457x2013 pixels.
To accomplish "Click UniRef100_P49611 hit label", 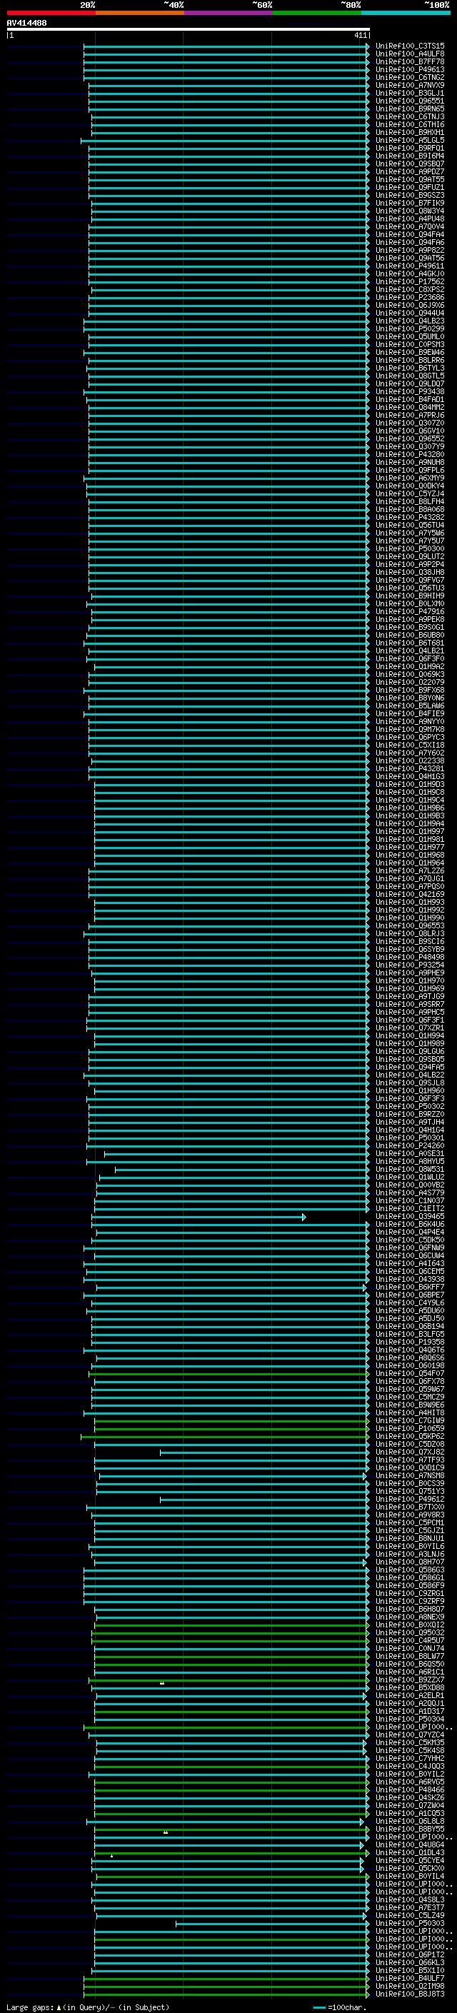I will (x=410, y=266).
